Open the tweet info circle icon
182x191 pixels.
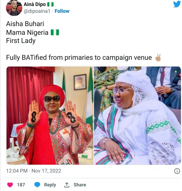tap(177, 171)
